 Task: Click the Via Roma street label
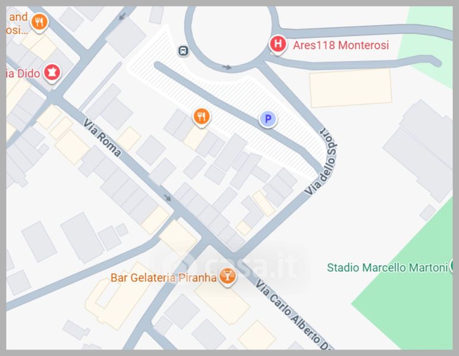point(102,138)
